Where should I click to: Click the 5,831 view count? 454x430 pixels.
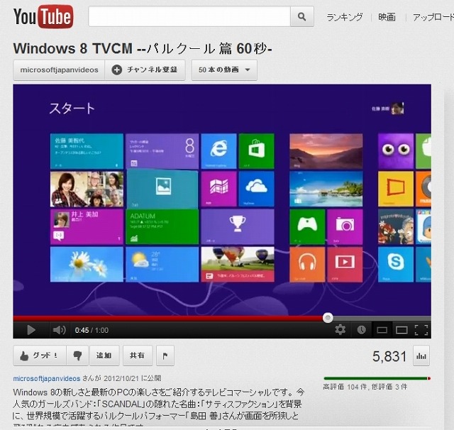pos(389,356)
